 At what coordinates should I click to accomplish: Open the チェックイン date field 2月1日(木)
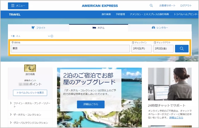(142, 49)
